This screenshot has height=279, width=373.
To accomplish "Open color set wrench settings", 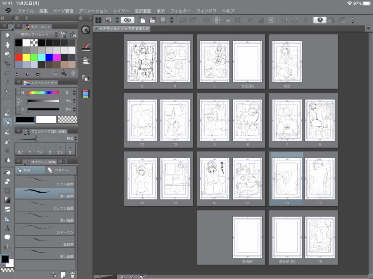I will [x=63, y=34].
